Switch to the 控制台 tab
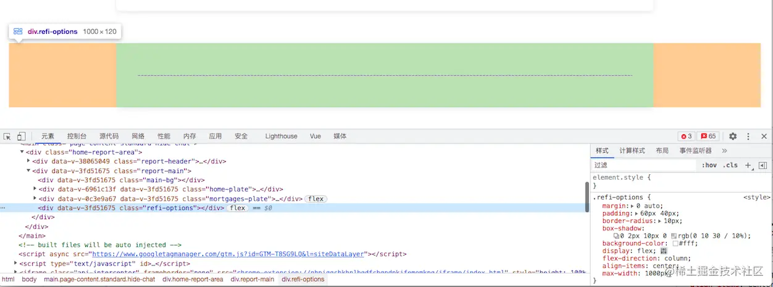 point(77,136)
